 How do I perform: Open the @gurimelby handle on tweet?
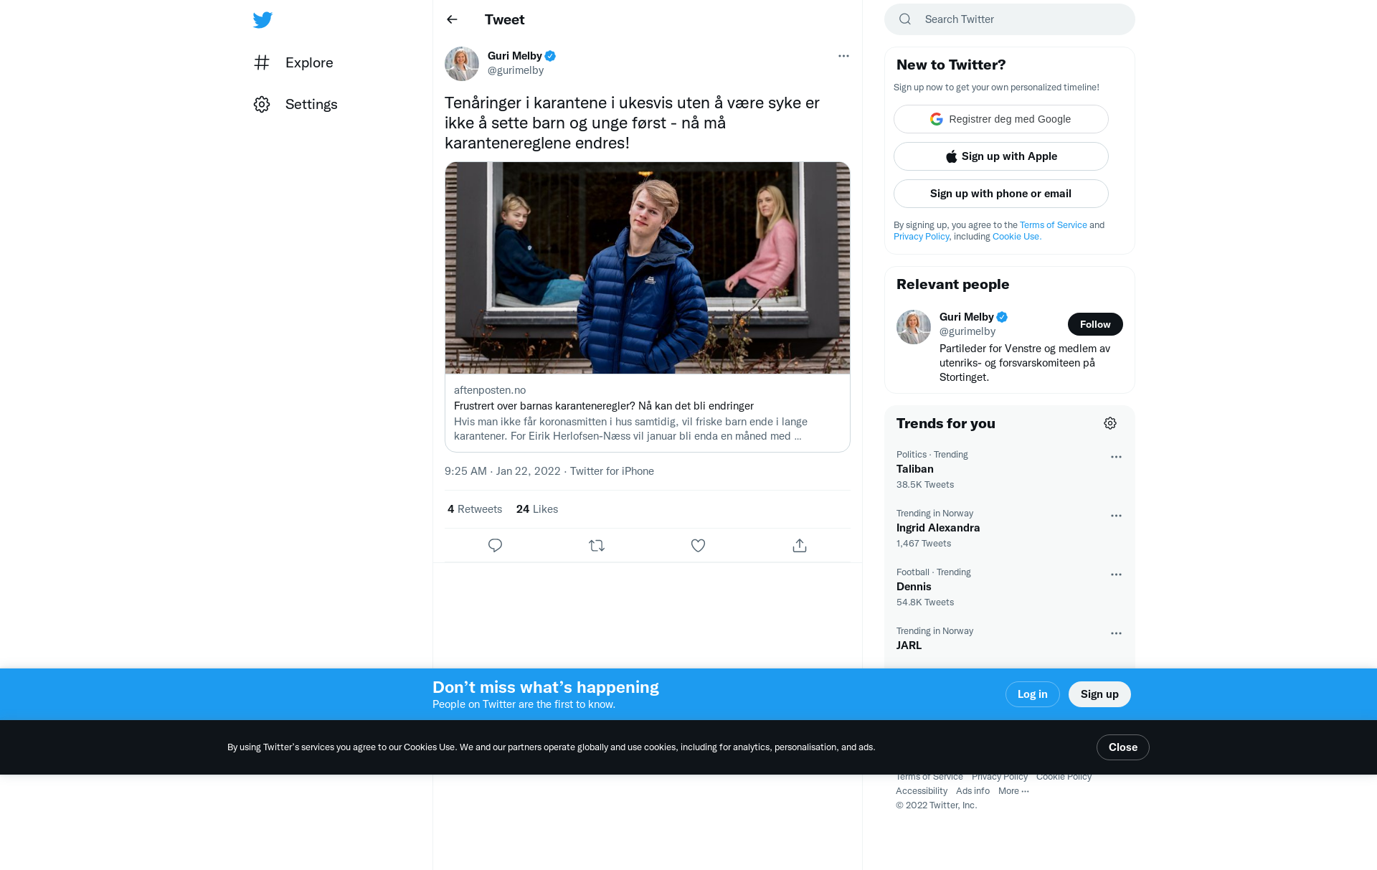pyautogui.click(x=516, y=70)
